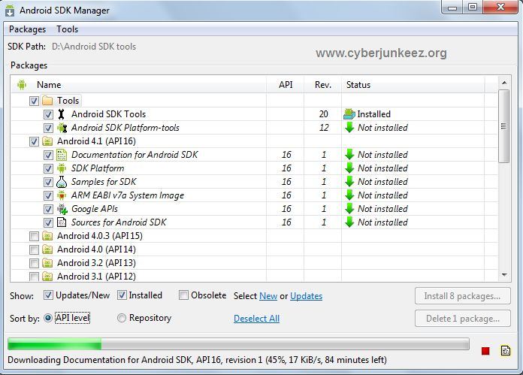Click the package list vertical scrollbar thumb
The width and height of the screenshot is (523, 375).
point(504,126)
